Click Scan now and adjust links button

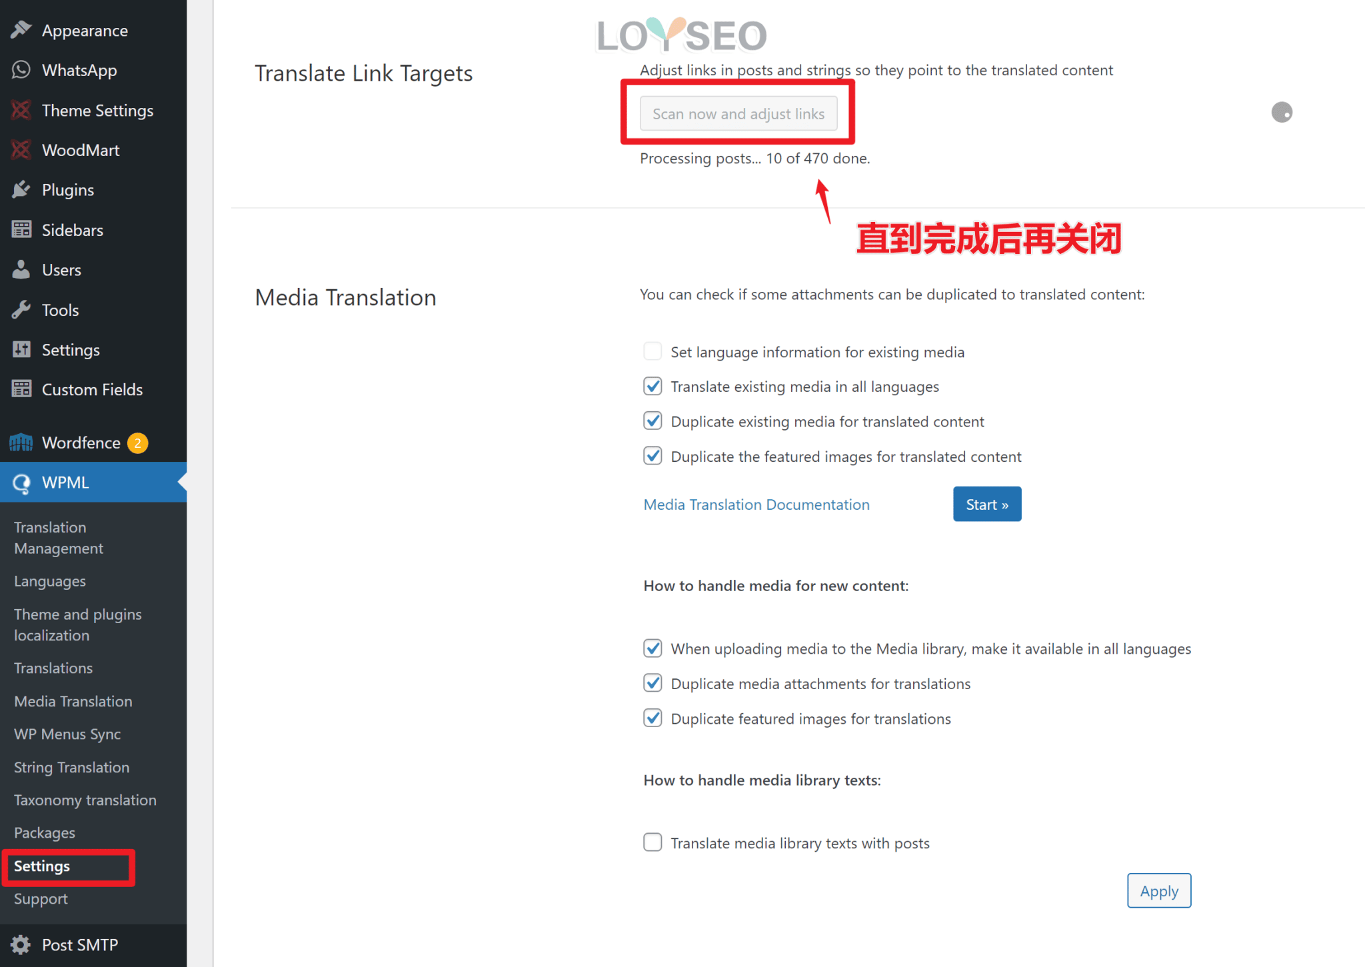pos(739,113)
